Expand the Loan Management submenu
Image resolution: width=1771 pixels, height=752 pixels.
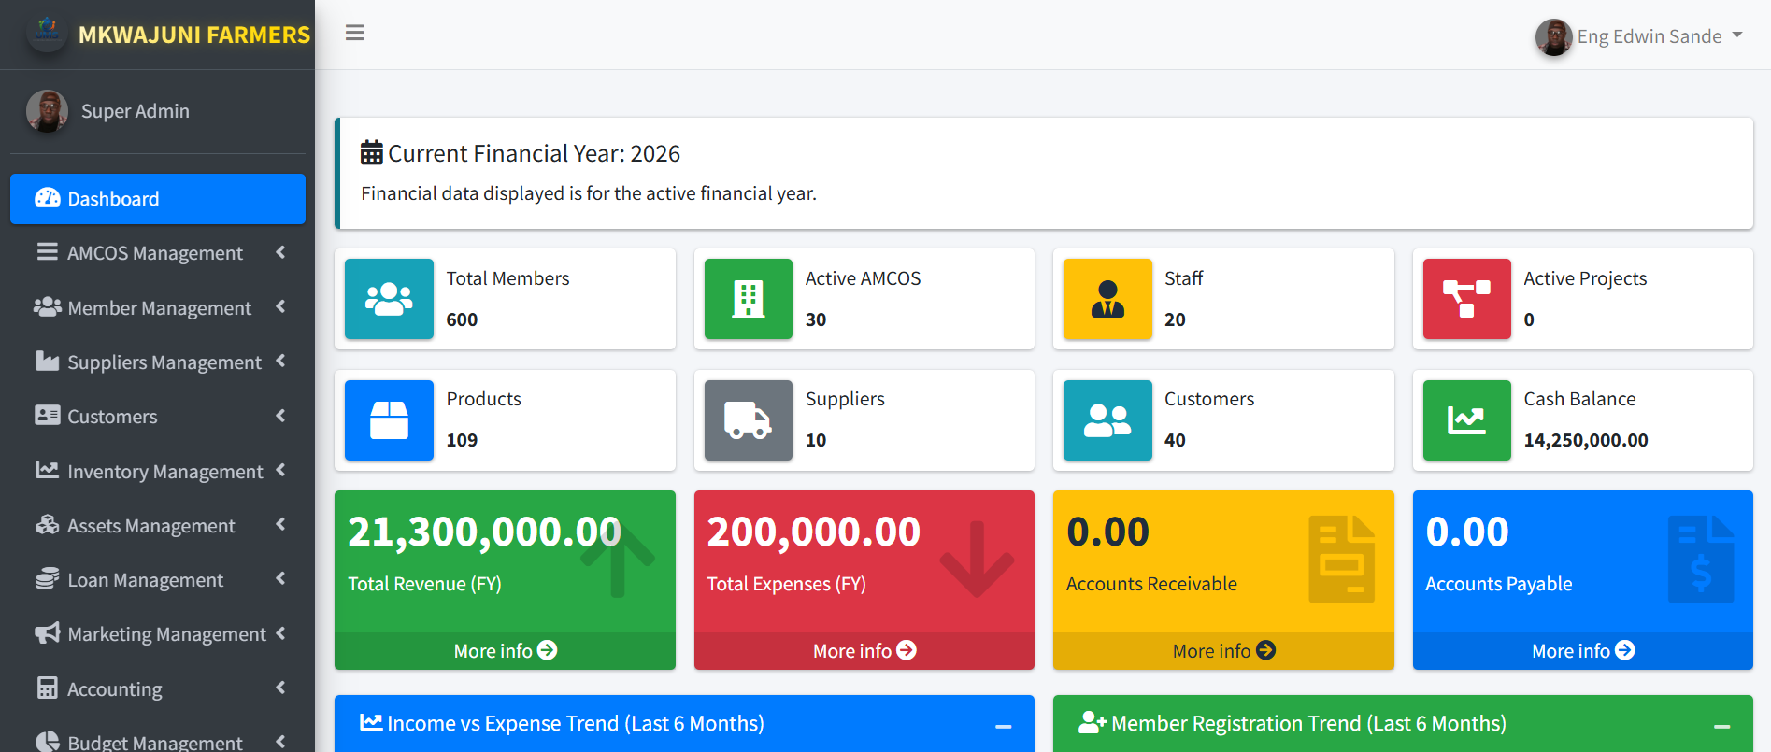coord(157,580)
